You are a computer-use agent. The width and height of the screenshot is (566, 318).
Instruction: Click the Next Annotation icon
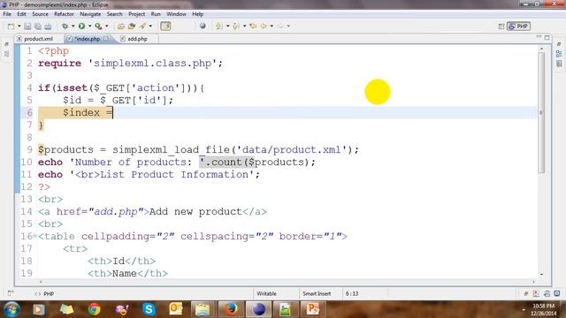(218, 26)
